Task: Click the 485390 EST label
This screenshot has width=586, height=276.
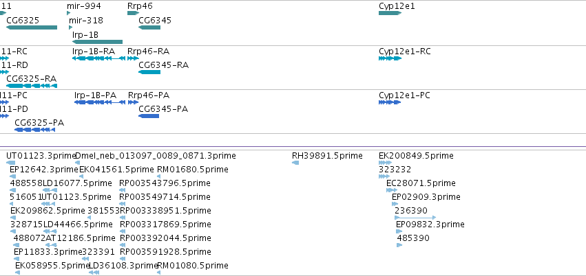Action: point(413,238)
